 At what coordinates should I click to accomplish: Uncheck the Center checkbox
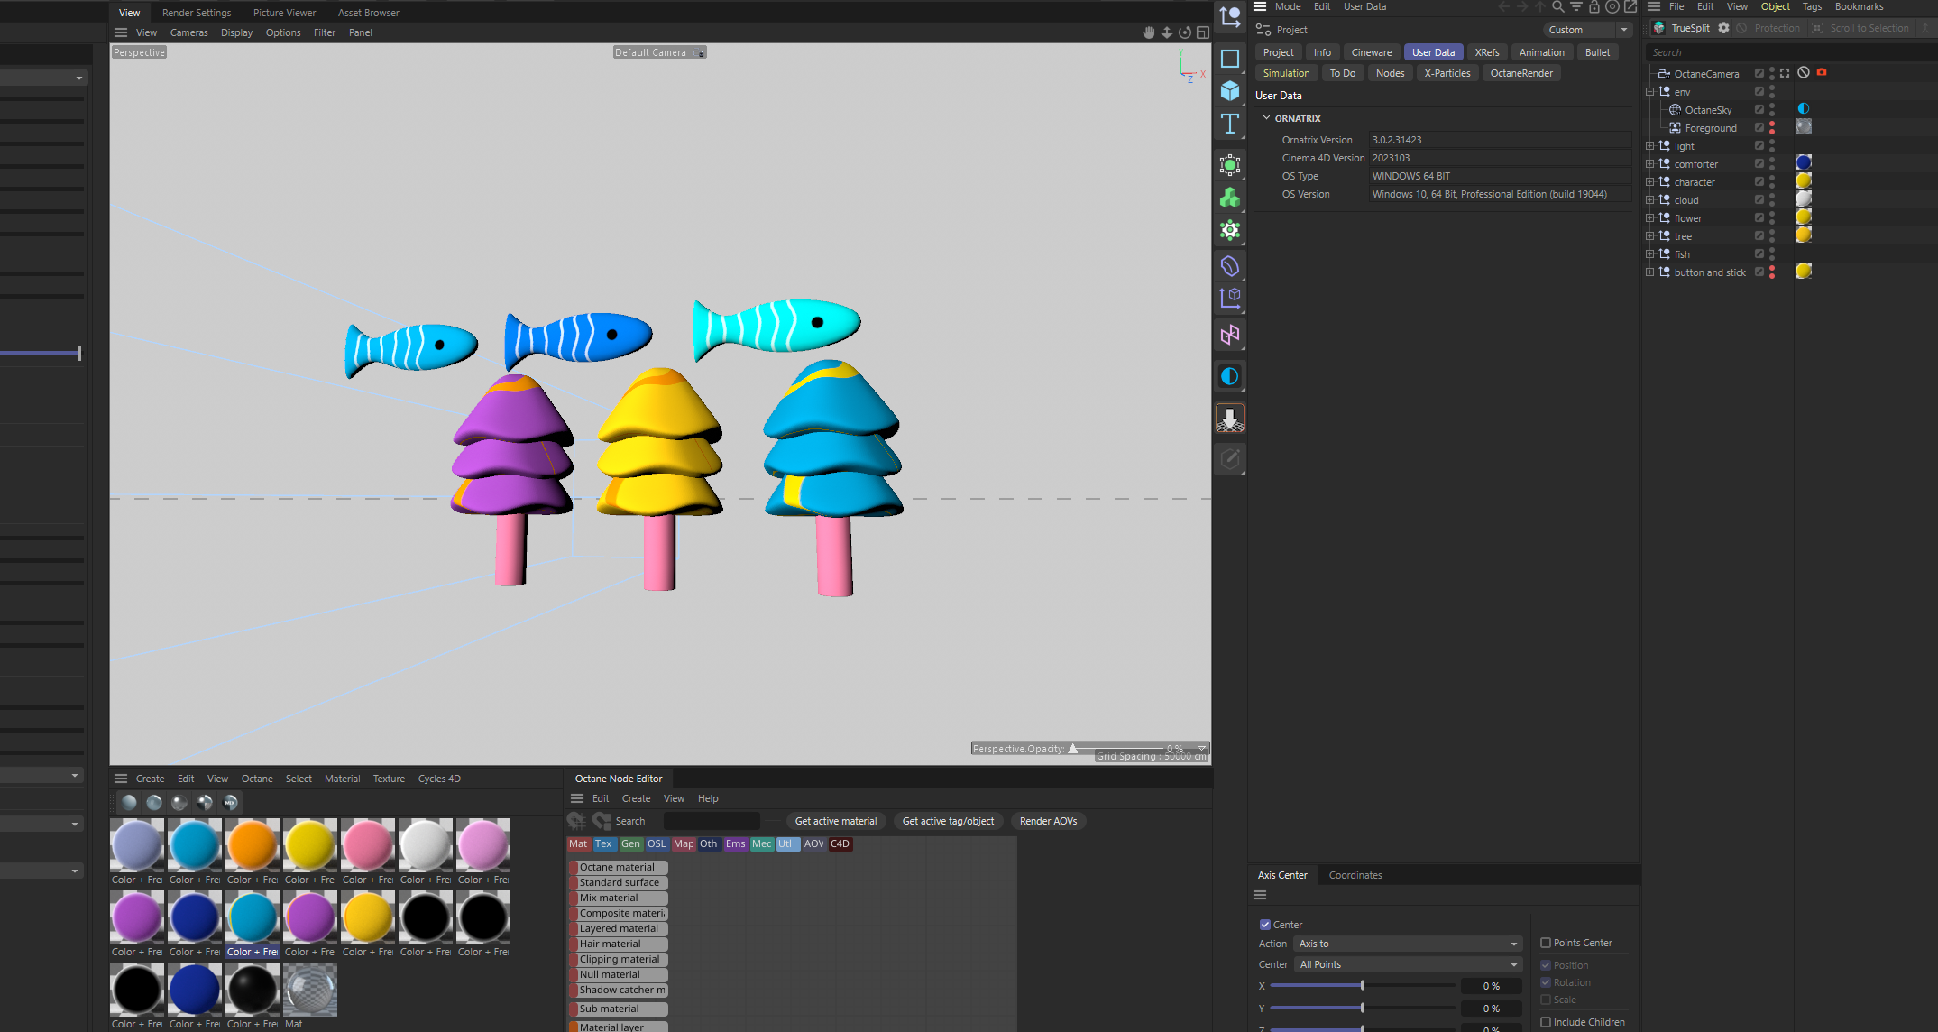pyautogui.click(x=1265, y=925)
